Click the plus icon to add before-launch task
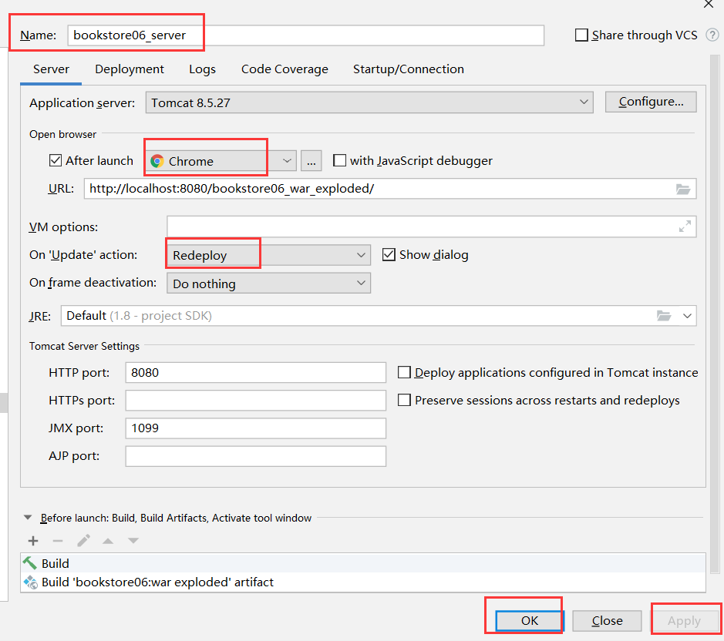 click(x=33, y=541)
